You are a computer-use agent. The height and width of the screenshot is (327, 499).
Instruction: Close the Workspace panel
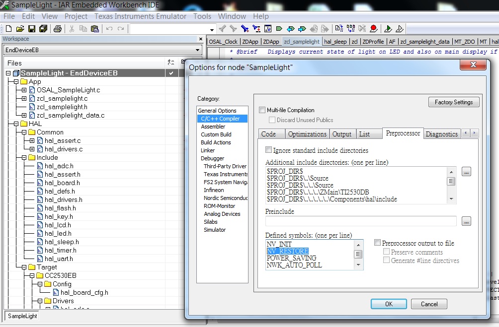(200, 39)
